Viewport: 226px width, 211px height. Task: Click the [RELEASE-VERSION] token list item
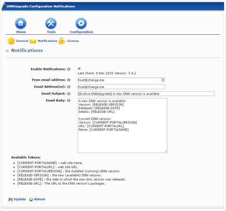point(60,175)
